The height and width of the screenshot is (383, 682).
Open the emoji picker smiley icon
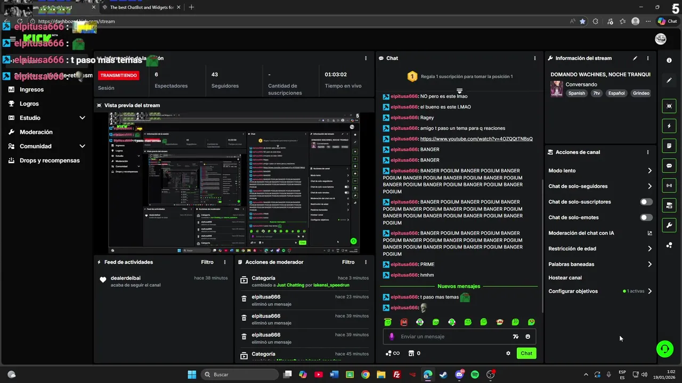click(x=528, y=337)
